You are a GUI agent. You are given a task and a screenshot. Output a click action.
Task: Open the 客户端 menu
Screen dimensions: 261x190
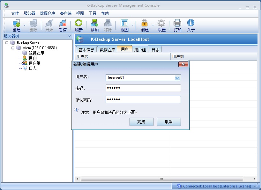(x=66, y=13)
